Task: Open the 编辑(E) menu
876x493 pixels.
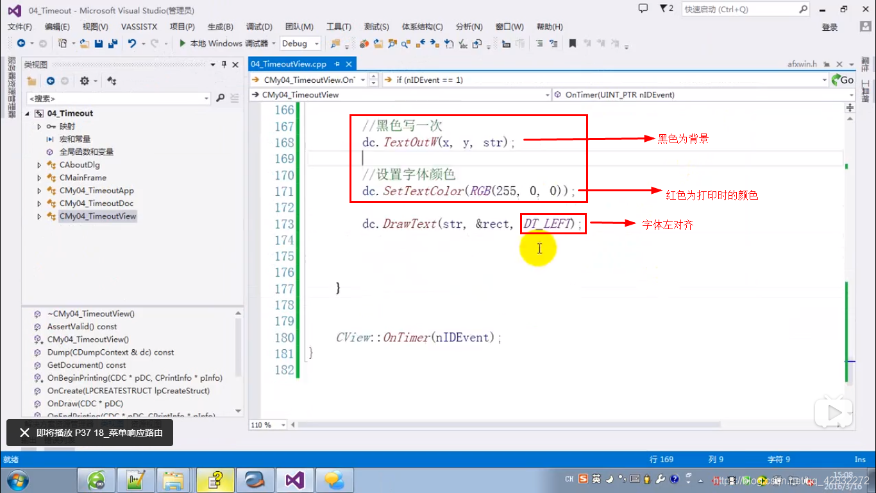Action: (57, 26)
